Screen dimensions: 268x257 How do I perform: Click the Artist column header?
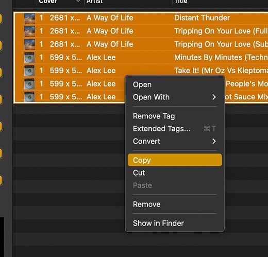pyautogui.click(x=94, y=2)
